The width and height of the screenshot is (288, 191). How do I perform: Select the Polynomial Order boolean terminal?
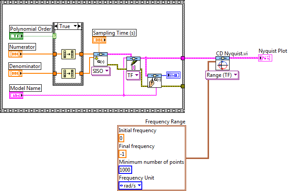click(x=16, y=36)
